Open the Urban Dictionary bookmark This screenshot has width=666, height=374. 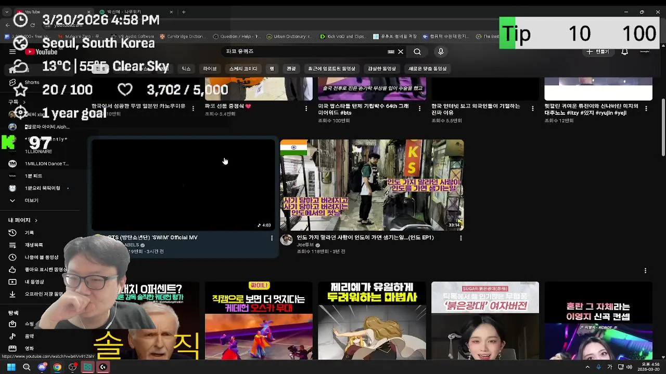(x=289, y=36)
